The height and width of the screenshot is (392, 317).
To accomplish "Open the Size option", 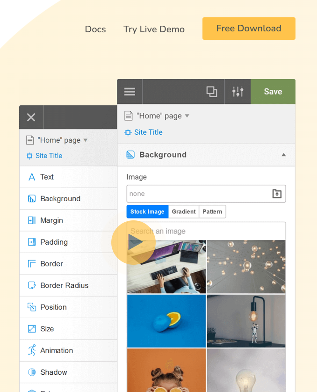I will coord(68,329).
